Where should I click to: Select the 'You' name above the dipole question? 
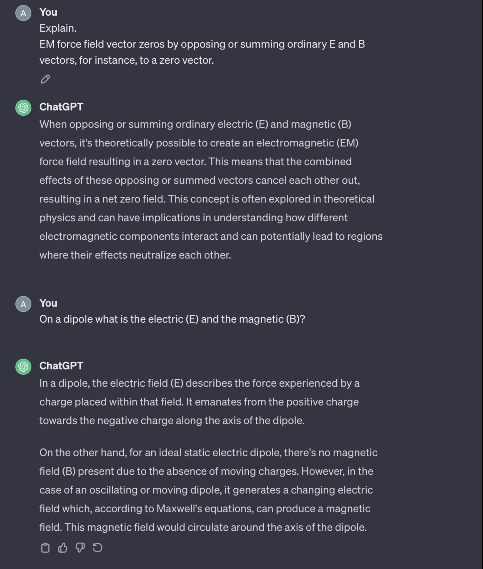tap(48, 303)
